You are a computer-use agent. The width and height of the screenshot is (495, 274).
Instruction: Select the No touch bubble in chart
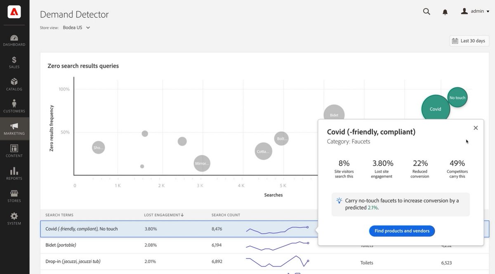pos(457,97)
